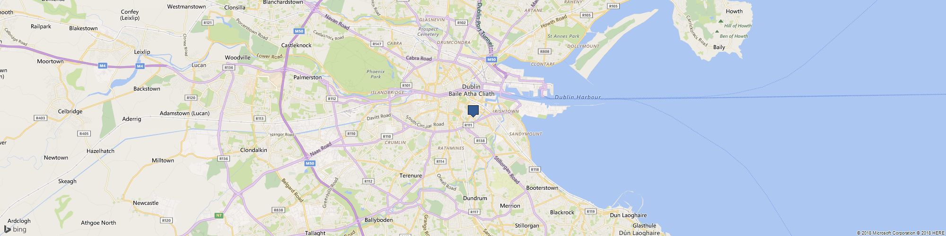
Task: Click the Clondalkin place label
Action: 254,150
